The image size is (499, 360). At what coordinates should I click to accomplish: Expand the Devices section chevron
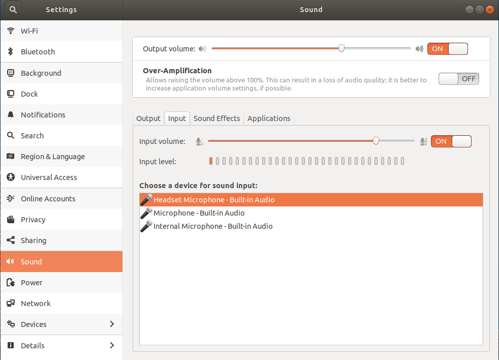[112, 324]
